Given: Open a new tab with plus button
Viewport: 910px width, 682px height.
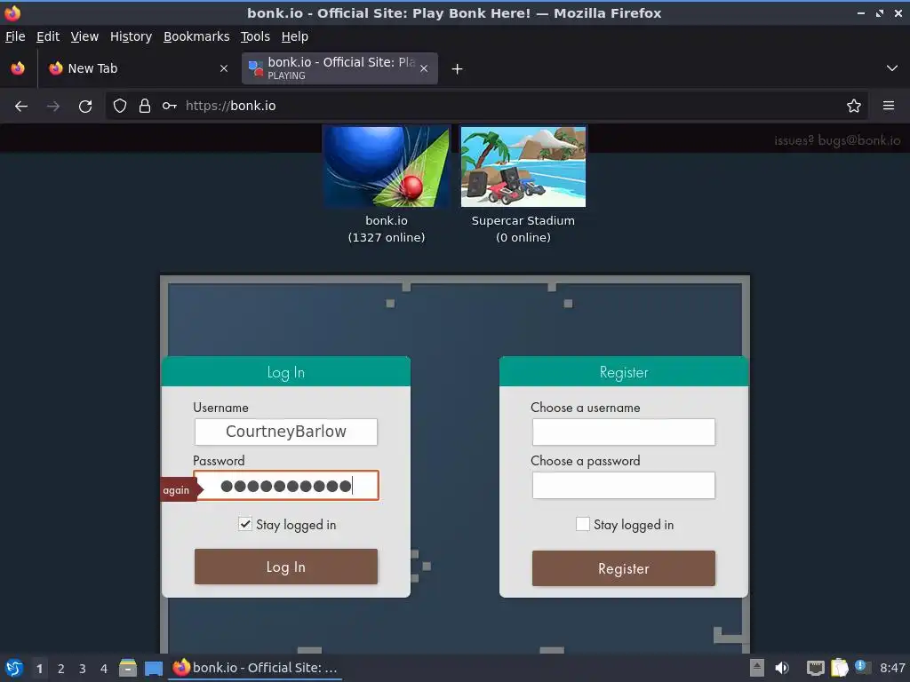Looking at the screenshot, I should [x=458, y=69].
